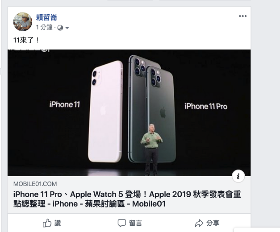Click the share arrow icon

(x=199, y=223)
